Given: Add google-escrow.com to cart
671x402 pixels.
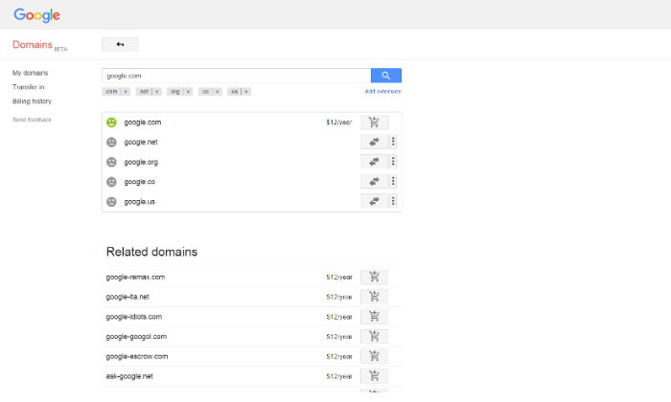Looking at the screenshot, I should tap(375, 356).
